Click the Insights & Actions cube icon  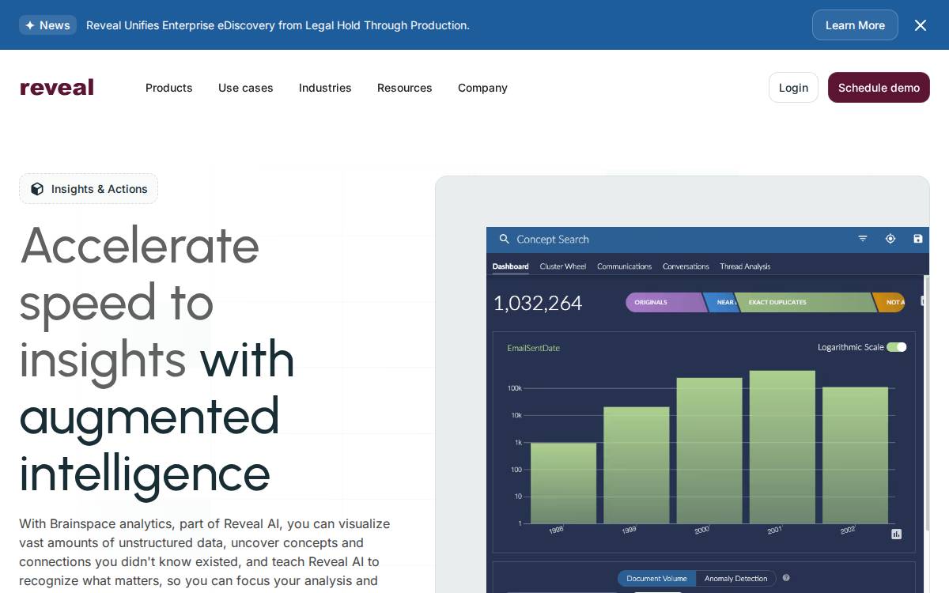[37, 189]
